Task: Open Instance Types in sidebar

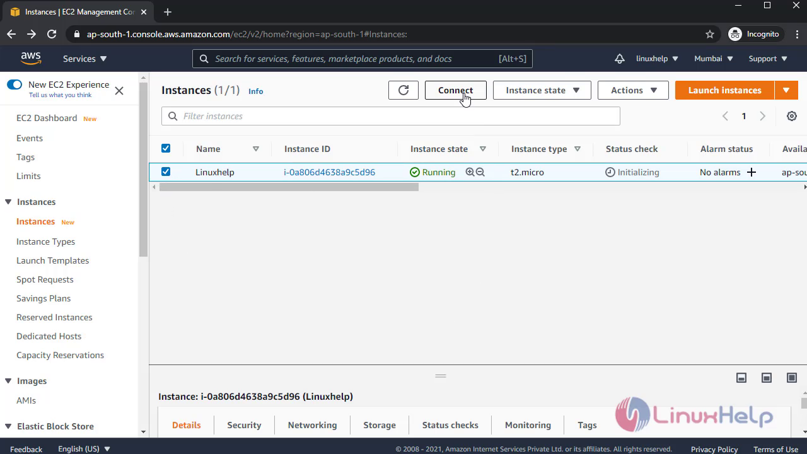Action: point(45,242)
